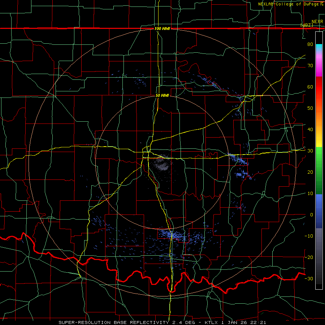
Task: Click the 100 NMI range ring label
Action: point(162,29)
